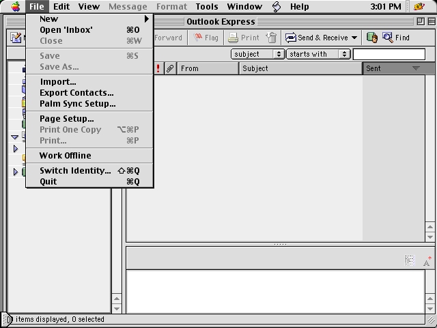Viewport: 437px width, 328px height.
Task: Click the Flag toolbar button
Action: (206, 38)
